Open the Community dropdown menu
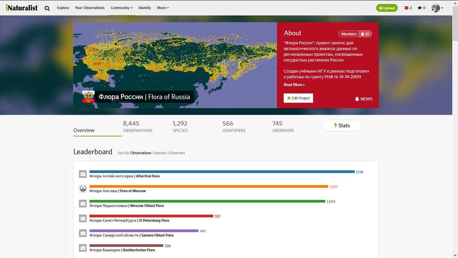 (121, 8)
